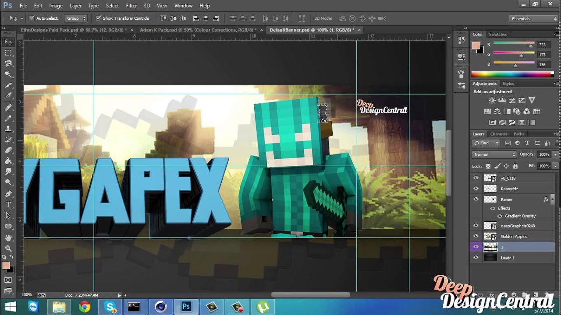Open the Normal blend mode dropdown
Screen dimensions: 561x315
click(494, 154)
